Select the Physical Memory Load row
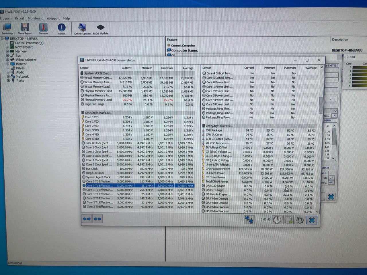Viewport: 367px width, 275px height. coord(137,100)
